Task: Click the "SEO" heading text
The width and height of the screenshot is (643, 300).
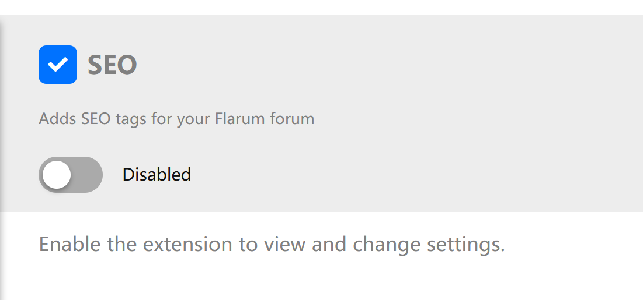Action: [x=112, y=65]
